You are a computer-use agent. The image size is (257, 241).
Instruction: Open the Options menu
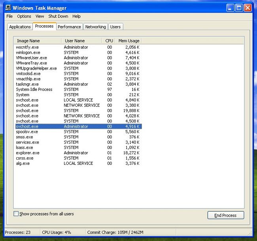click(x=24, y=16)
